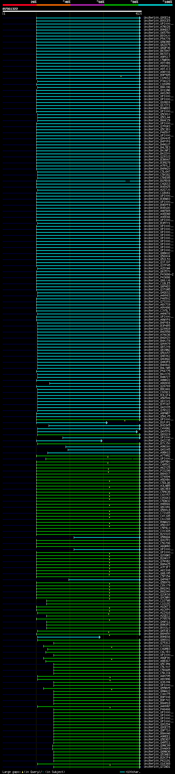The height and width of the screenshot is (774, 175).
Task: Click the white query sequence bar
Action: click(72, 11)
